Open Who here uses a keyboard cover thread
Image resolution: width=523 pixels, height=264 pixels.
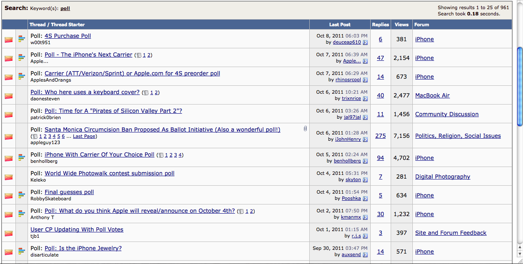click(85, 92)
